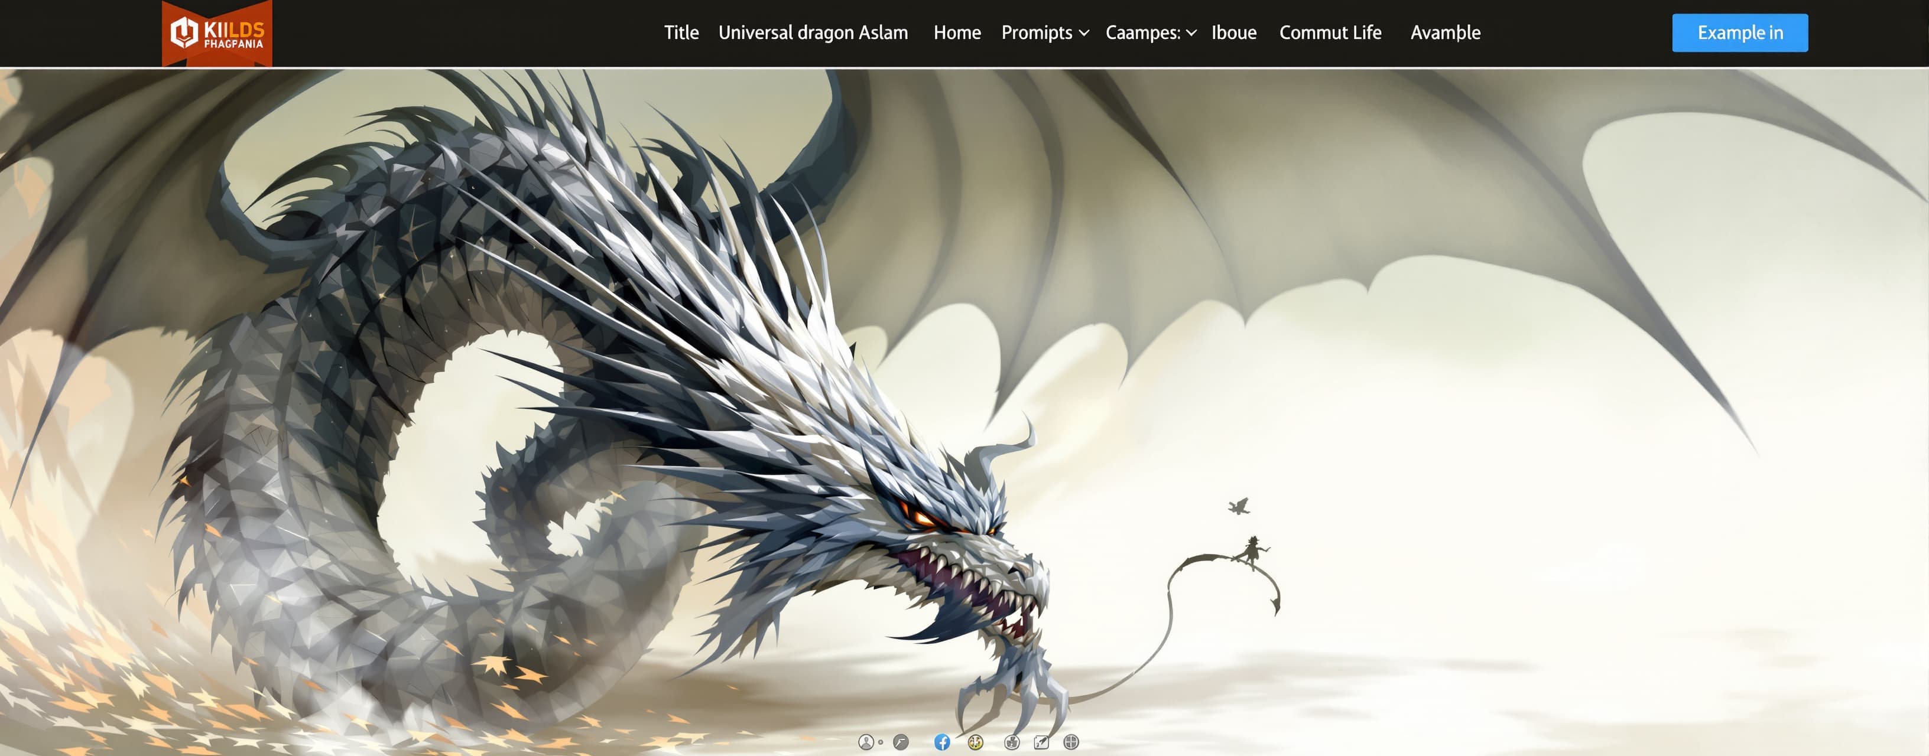Click the yellow round badge icon

975,742
